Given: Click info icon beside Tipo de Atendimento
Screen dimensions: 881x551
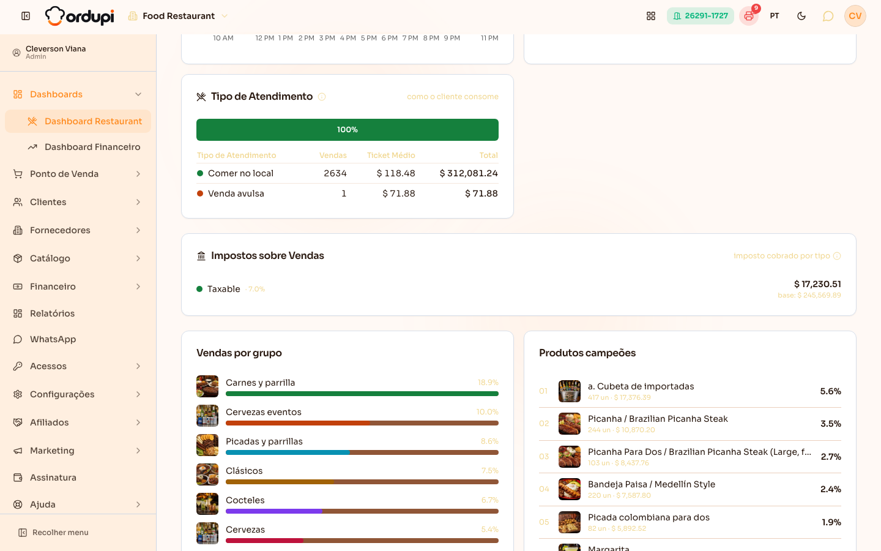Looking at the screenshot, I should 322,97.
